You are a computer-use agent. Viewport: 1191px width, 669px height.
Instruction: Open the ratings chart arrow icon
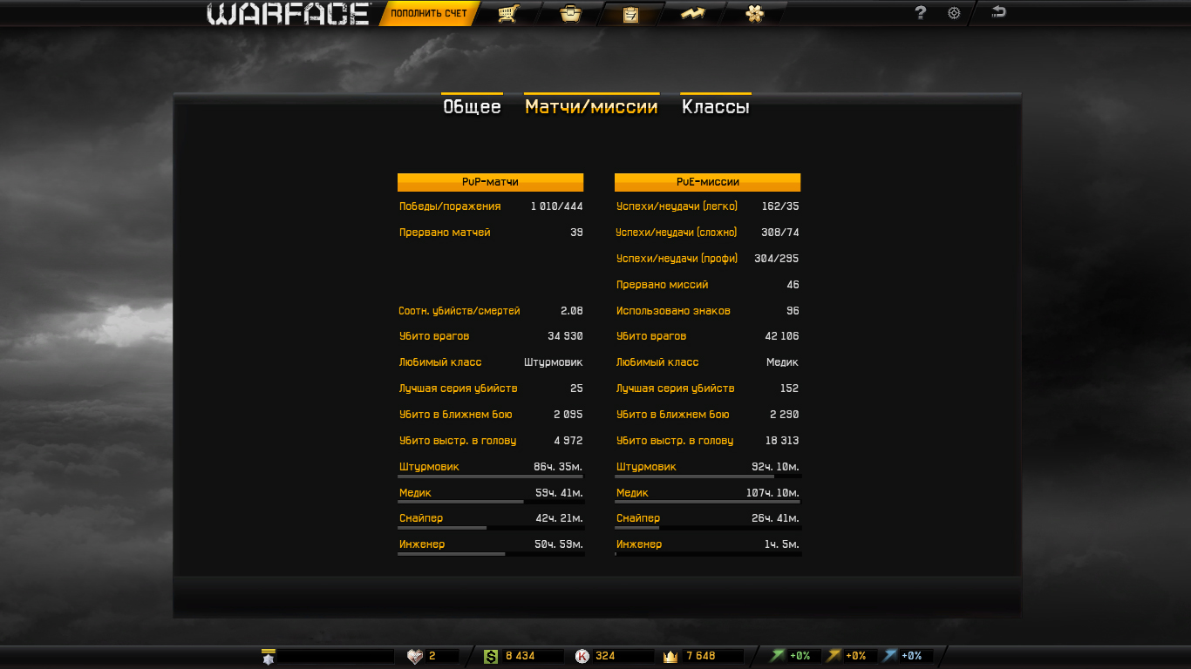click(x=692, y=14)
